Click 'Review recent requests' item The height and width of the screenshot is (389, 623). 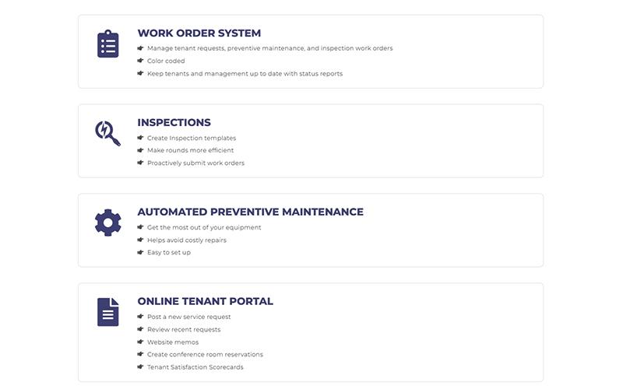(x=184, y=329)
